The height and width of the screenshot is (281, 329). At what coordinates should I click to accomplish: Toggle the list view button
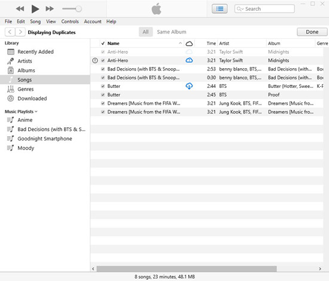pos(220,9)
